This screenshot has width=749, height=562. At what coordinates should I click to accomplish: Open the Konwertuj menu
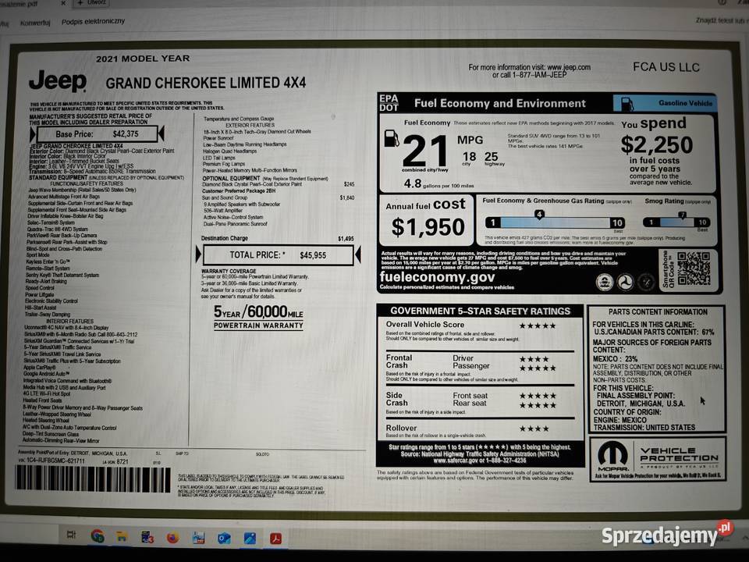click(x=35, y=23)
